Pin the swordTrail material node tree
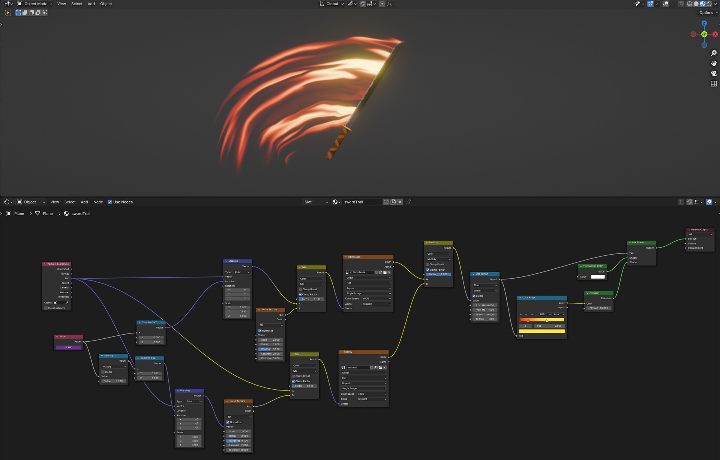 [x=408, y=202]
